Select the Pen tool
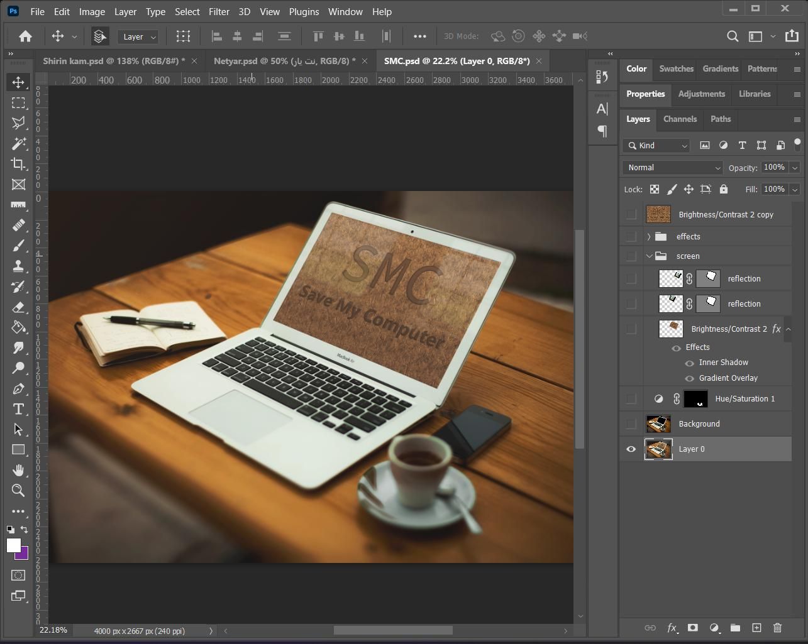 [x=18, y=389]
